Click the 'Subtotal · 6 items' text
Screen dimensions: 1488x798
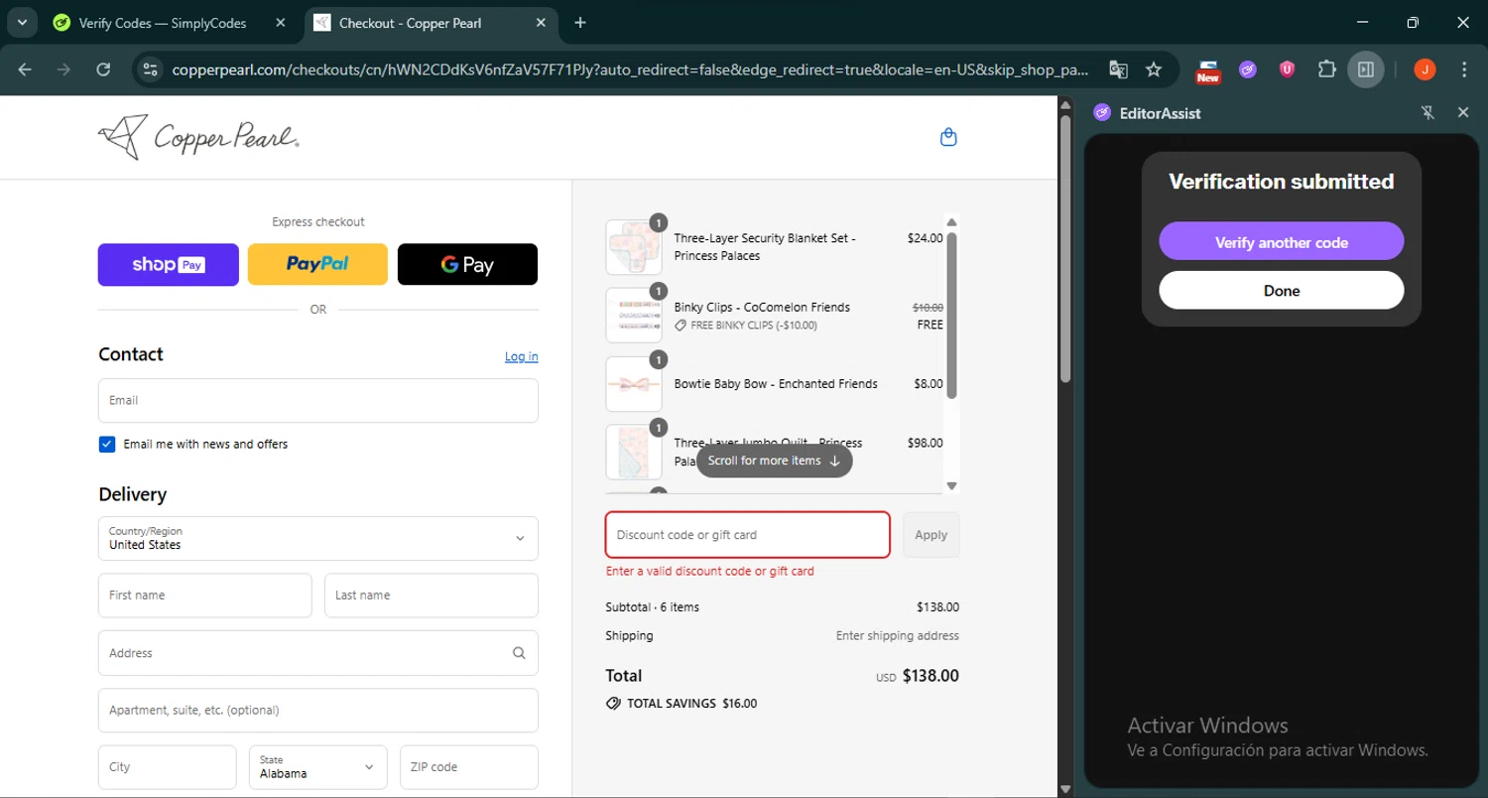(653, 606)
